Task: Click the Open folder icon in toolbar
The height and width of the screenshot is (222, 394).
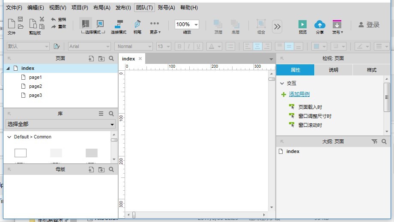Action: click(x=21, y=26)
